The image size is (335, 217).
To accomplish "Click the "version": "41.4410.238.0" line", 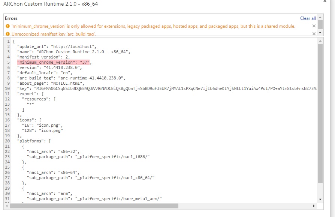I will click(x=49, y=67).
